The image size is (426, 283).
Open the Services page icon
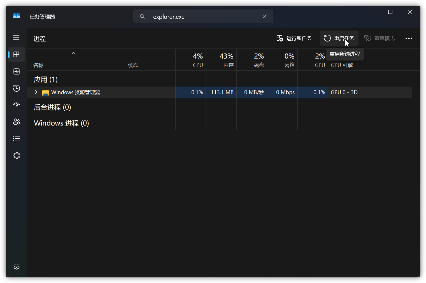17,156
